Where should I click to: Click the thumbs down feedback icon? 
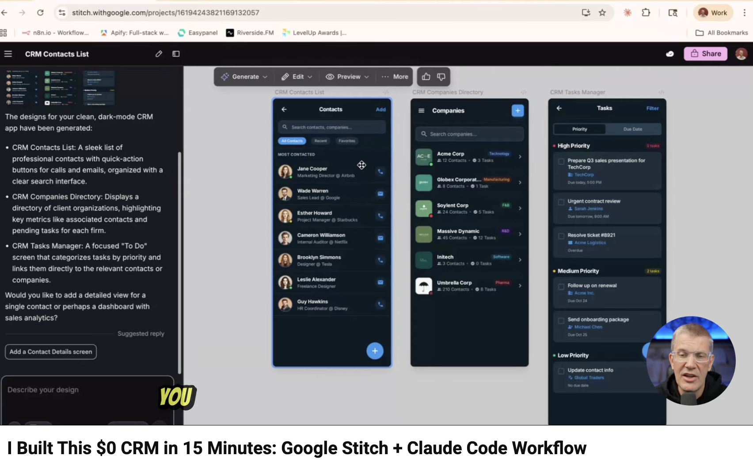pyautogui.click(x=441, y=76)
